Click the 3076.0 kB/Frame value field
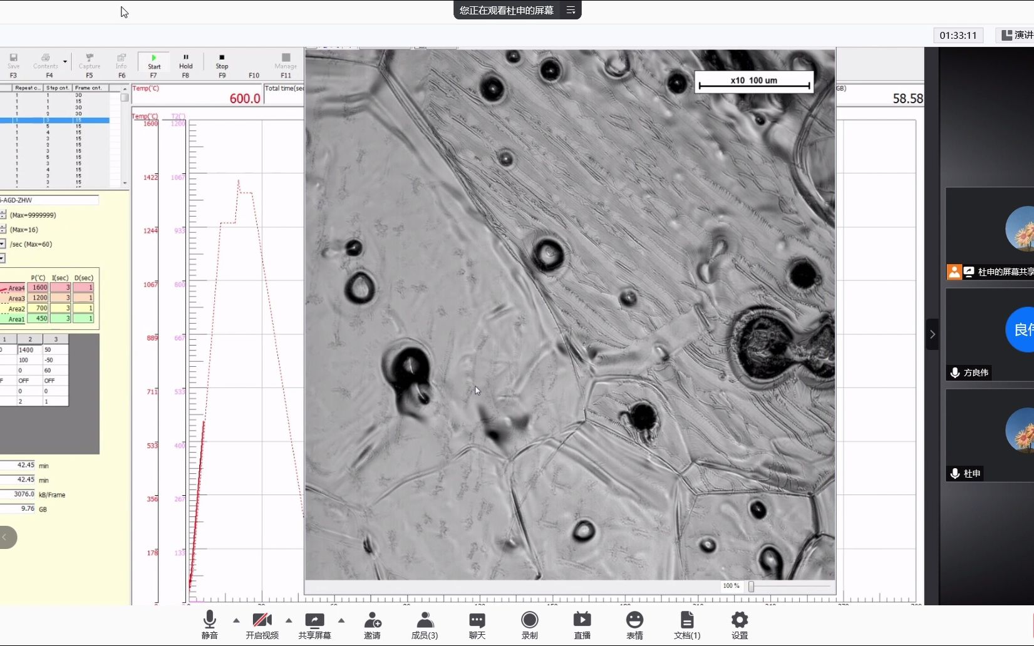Viewport: 1034px width, 646px height. tap(18, 494)
